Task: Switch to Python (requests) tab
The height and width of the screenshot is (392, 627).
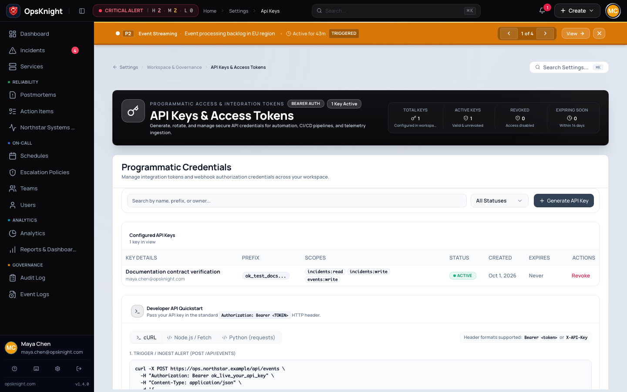Action: click(x=249, y=338)
